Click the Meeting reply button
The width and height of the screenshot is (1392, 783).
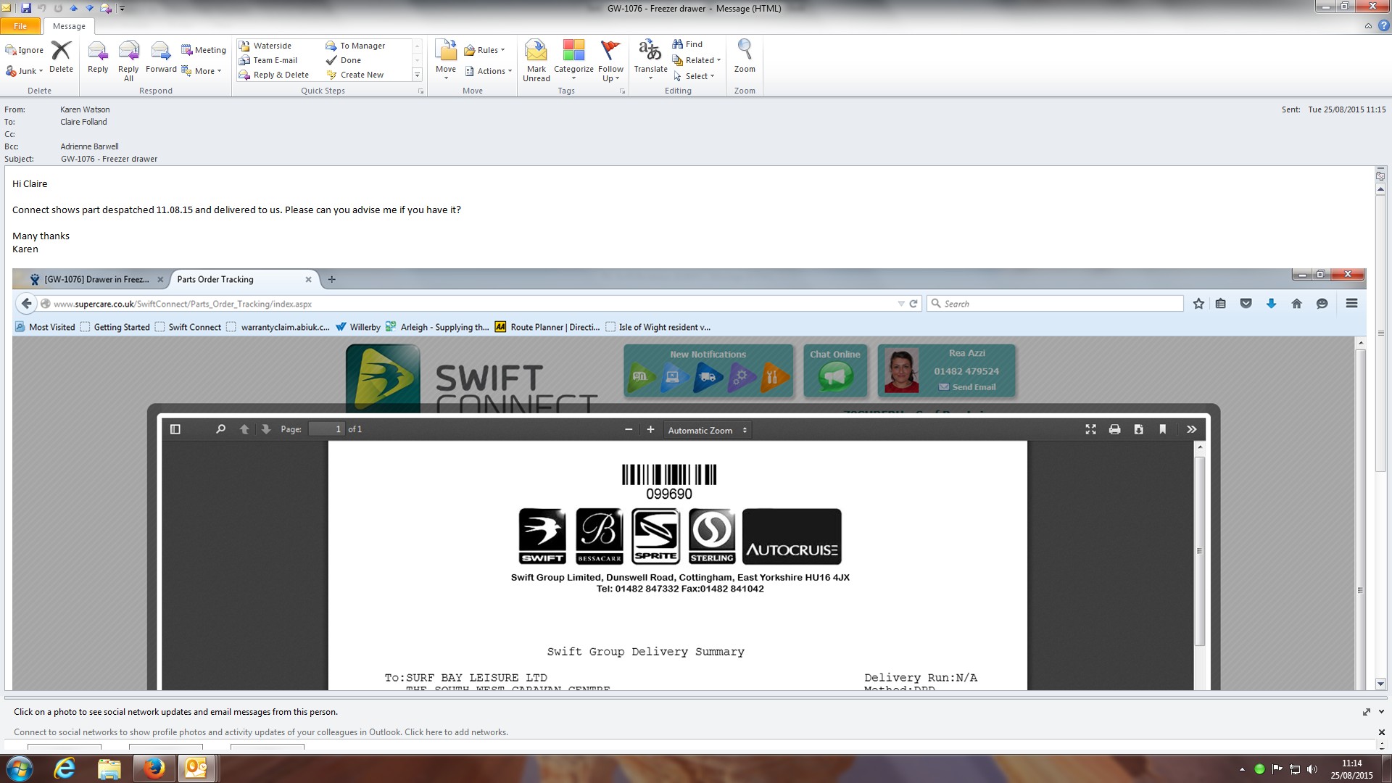pos(204,50)
